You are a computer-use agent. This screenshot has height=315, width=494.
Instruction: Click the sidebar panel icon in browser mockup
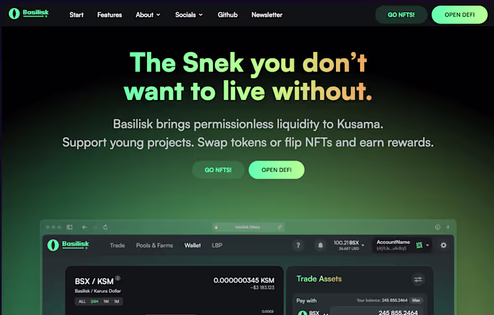[x=70, y=227]
